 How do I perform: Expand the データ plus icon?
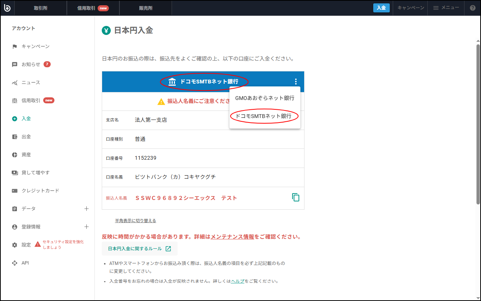coord(86,209)
